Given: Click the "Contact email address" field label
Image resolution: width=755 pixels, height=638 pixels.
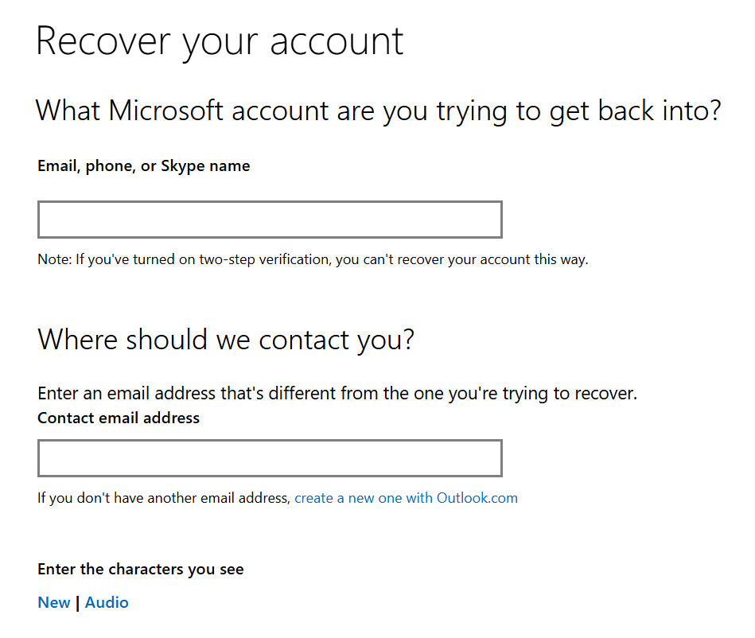Looking at the screenshot, I should (119, 418).
